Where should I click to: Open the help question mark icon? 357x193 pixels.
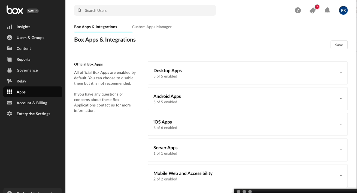click(298, 10)
